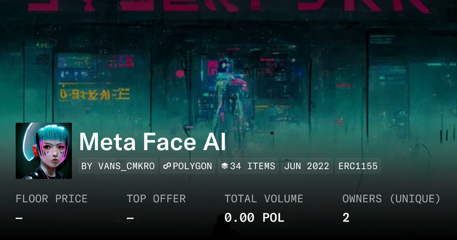Viewport: 457px width, 240px height.
Task: Select the JUN 2022 creation date badge
Action: (x=307, y=166)
